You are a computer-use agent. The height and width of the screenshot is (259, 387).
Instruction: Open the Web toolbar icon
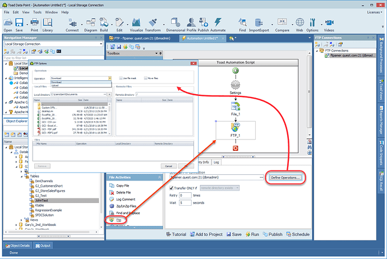point(300,25)
